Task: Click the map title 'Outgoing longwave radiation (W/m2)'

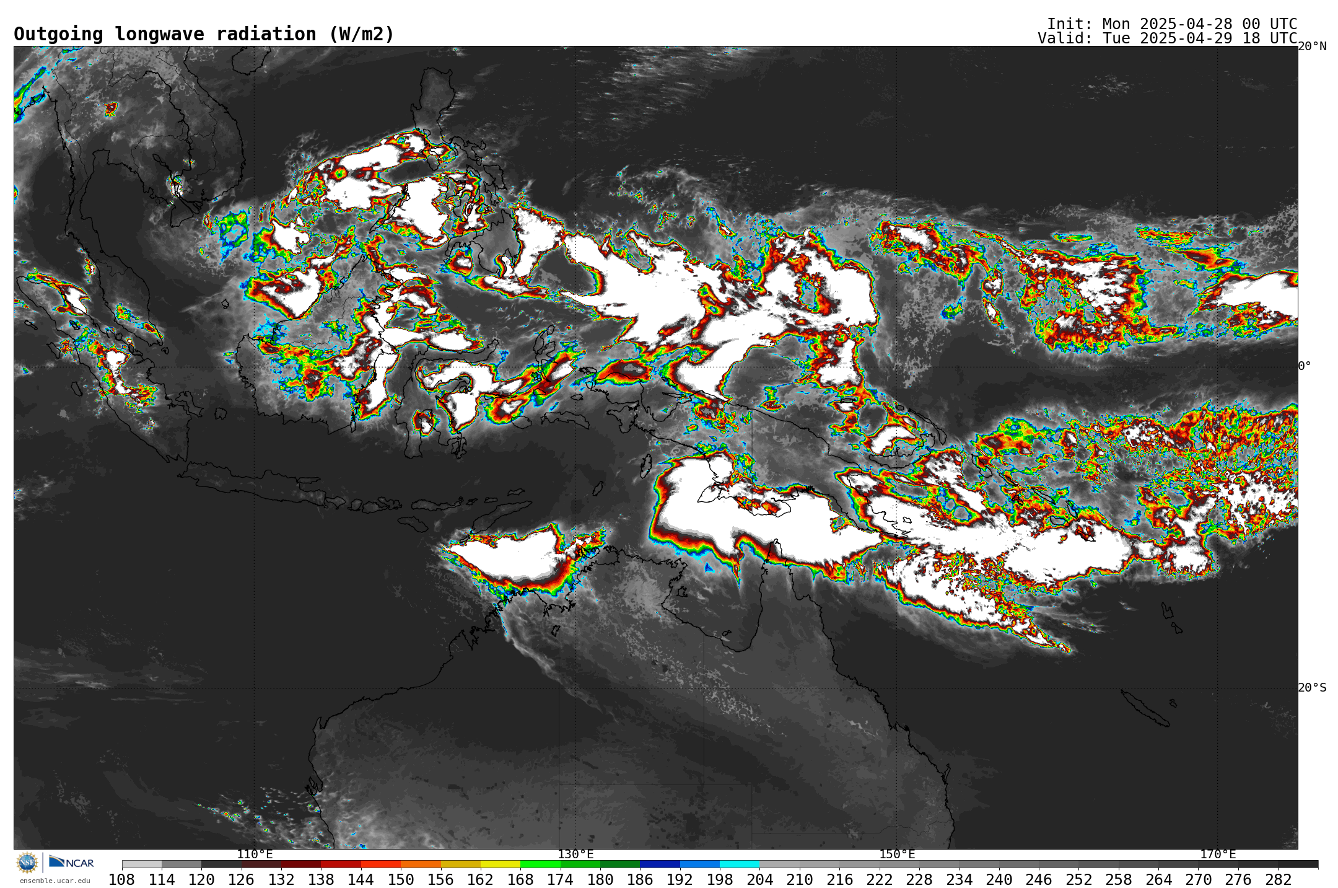Action: pos(204,34)
